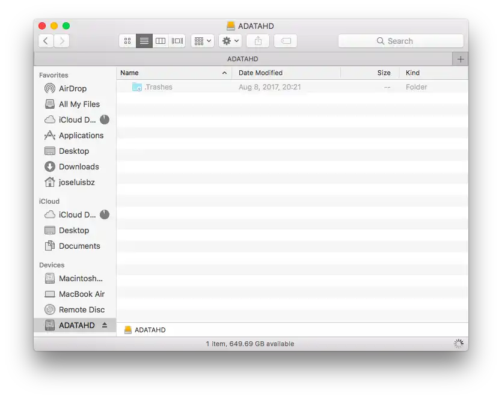Screen dimensions: 502x399
Task: Sort by Date Modified column
Action: (286, 73)
